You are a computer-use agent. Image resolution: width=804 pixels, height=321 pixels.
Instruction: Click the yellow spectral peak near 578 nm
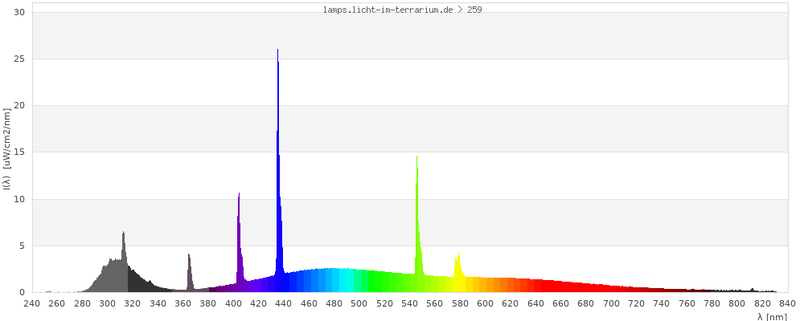tap(458, 272)
